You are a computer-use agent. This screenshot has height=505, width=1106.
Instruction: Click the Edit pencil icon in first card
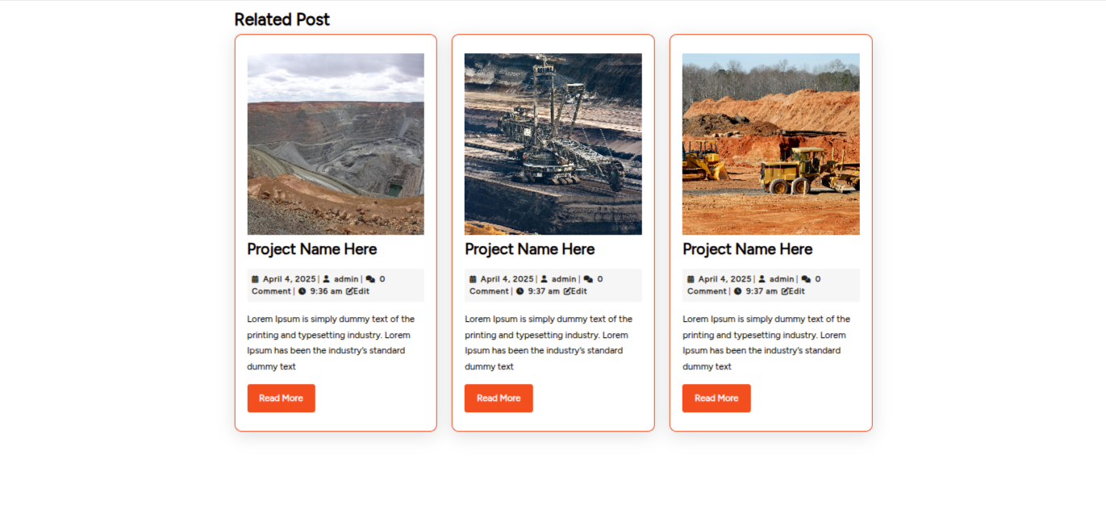pos(350,291)
